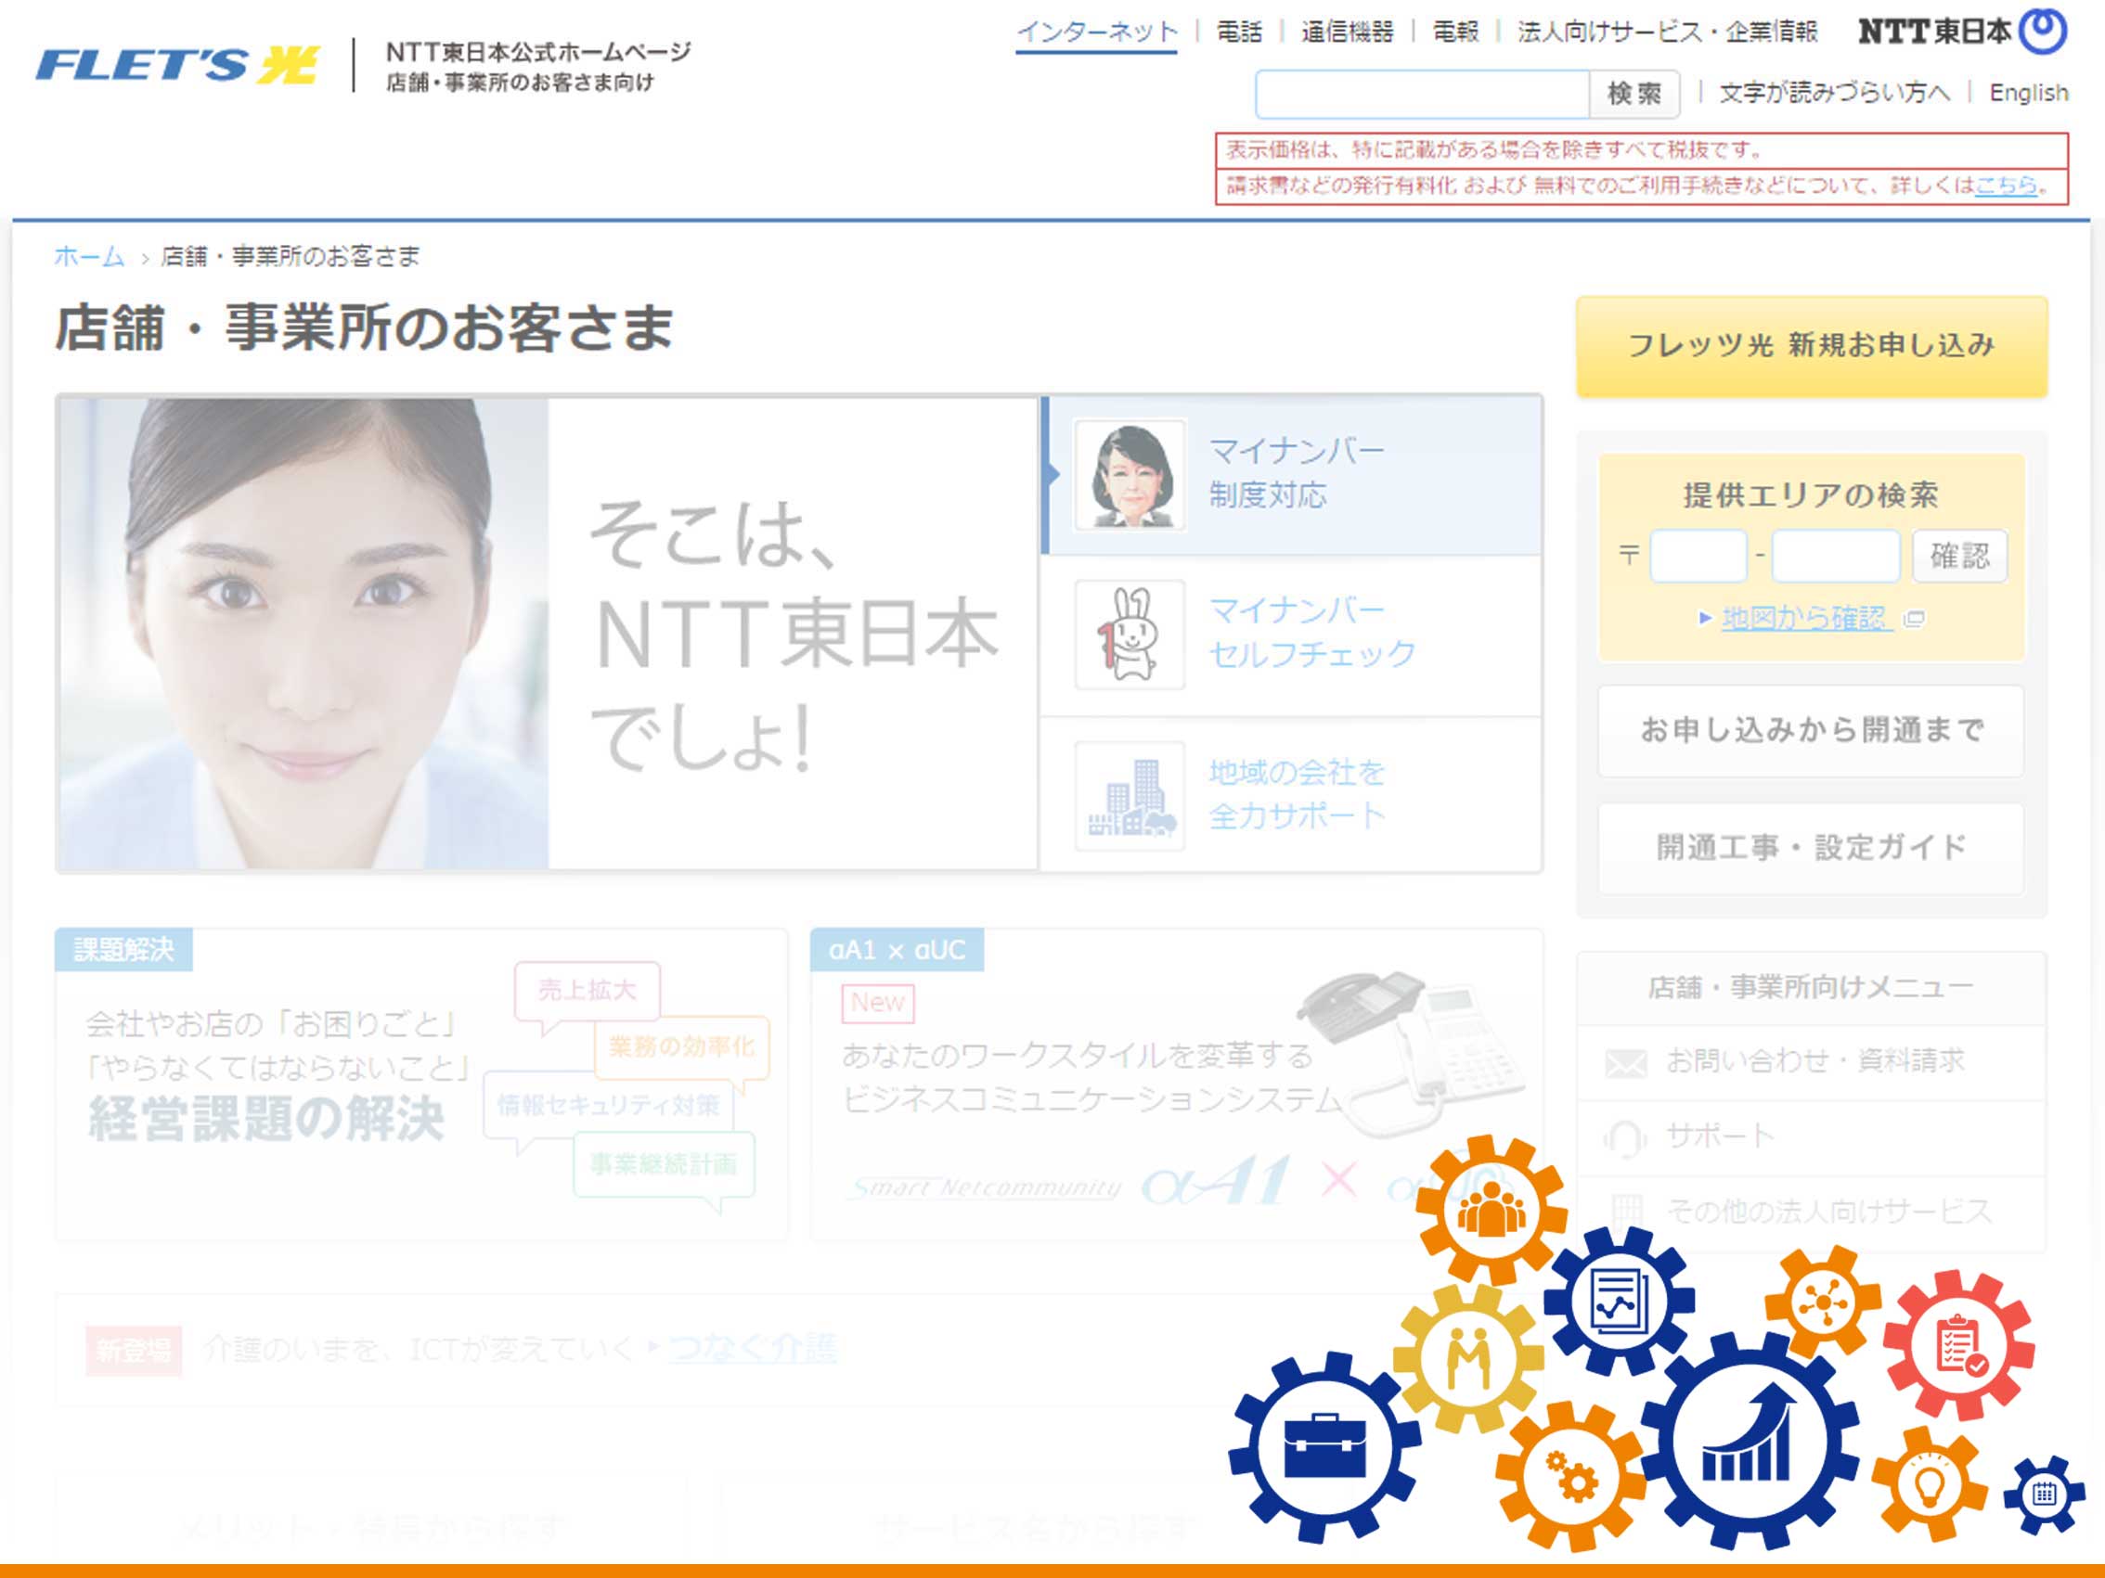The height and width of the screenshot is (1578, 2105).
Task: Click 開通工事・設定ガイド button
Action: click(1811, 848)
